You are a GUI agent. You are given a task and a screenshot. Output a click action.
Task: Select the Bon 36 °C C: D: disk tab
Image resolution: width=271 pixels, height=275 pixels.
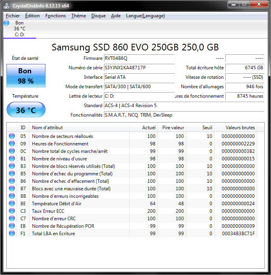coord(19,29)
